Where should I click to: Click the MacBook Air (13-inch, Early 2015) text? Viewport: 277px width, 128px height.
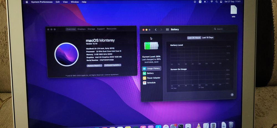(x=100, y=48)
